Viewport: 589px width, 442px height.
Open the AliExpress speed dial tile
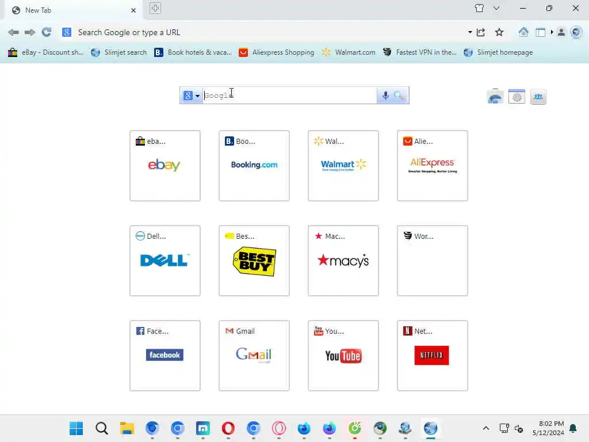click(433, 166)
